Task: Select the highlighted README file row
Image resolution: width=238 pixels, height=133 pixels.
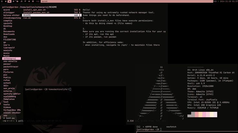Action: pyautogui.click(x=52, y=15)
